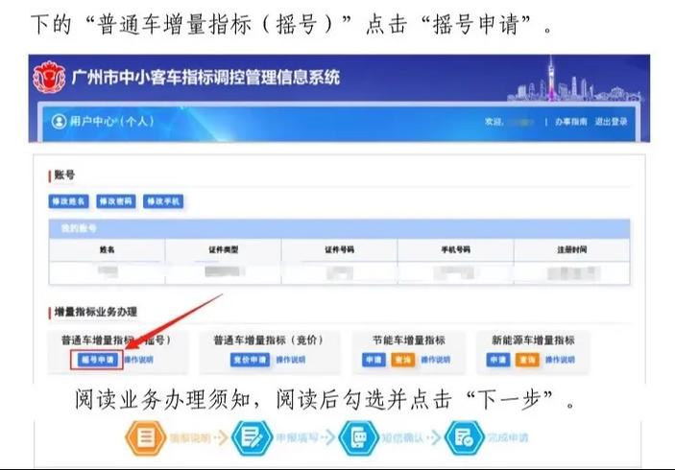This screenshot has width=675, height=470.
Task: Click the user avatar icon beside 用户中心
Action: (x=59, y=121)
